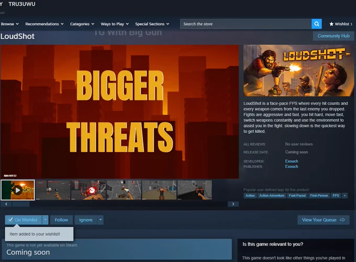Click the Bigger Threats trailer video

(120, 111)
